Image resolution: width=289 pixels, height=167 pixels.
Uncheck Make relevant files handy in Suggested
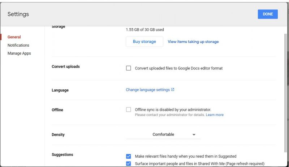[x=129, y=156]
